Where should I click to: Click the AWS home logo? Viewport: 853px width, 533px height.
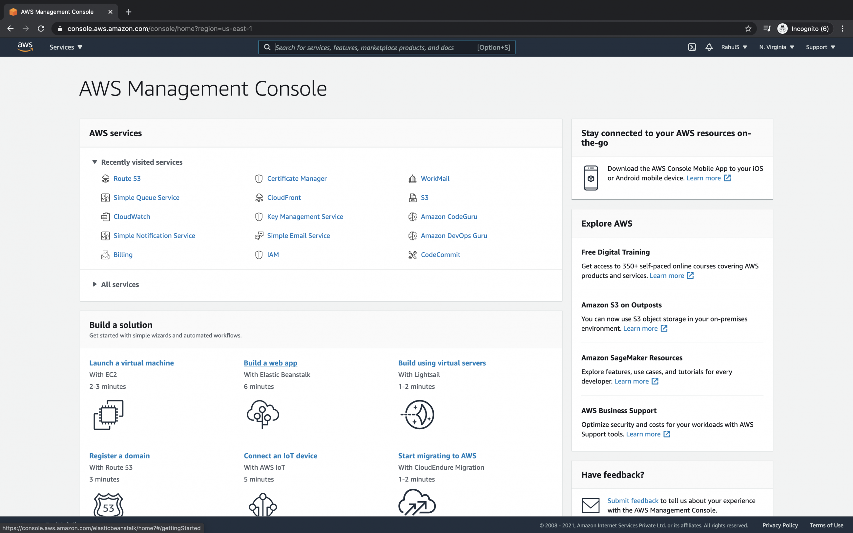[x=25, y=47]
